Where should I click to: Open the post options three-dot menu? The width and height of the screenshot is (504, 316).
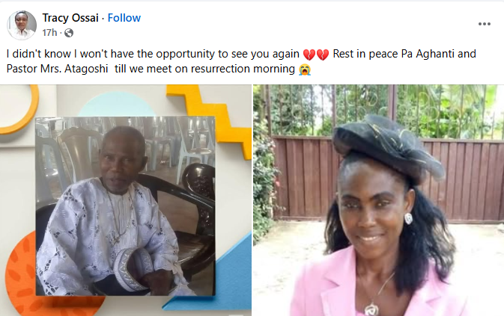(484, 24)
